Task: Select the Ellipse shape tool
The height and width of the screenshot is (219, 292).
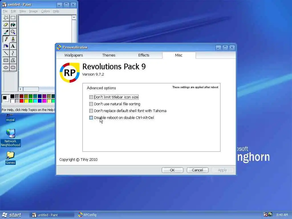Action: coord(6,67)
